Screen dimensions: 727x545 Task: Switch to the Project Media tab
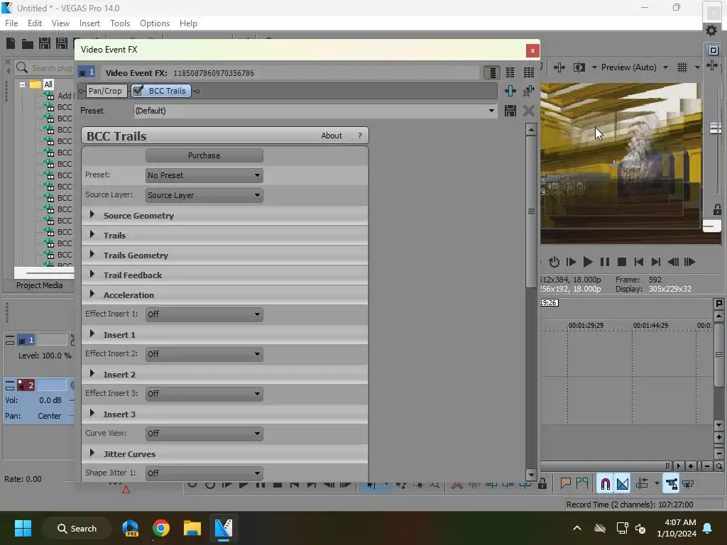[40, 285]
